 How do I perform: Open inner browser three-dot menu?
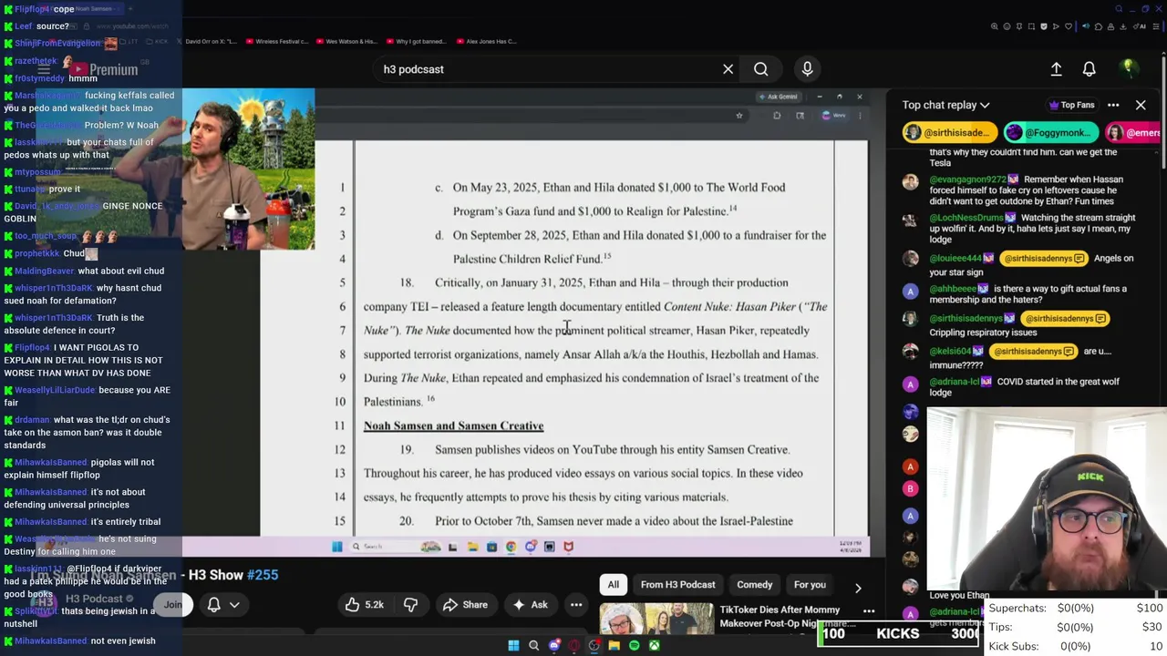click(x=860, y=116)
